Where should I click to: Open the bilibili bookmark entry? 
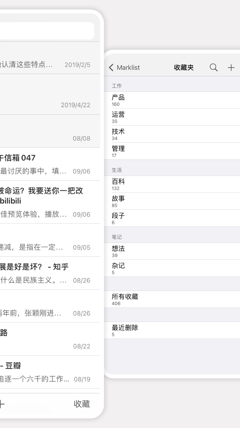tap(50, 202)
